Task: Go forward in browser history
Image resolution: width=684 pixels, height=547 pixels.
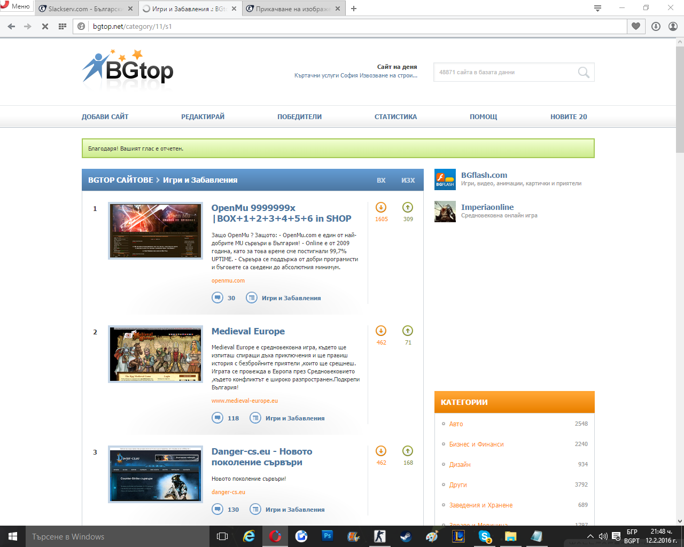Action: pos(28,26)
